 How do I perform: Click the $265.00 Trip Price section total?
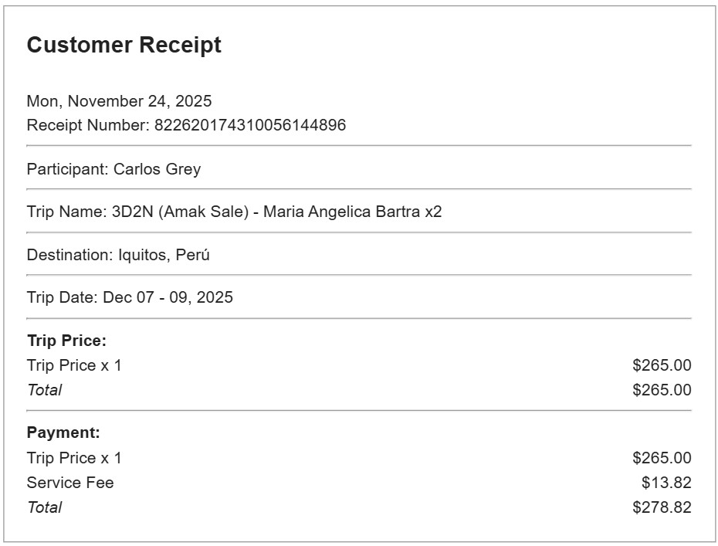[x=662, y=390]
